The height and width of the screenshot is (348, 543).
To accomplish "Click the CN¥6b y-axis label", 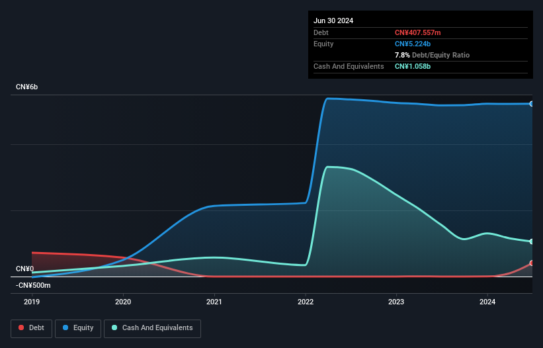I will pyautogui.click(x=26, y=87).
